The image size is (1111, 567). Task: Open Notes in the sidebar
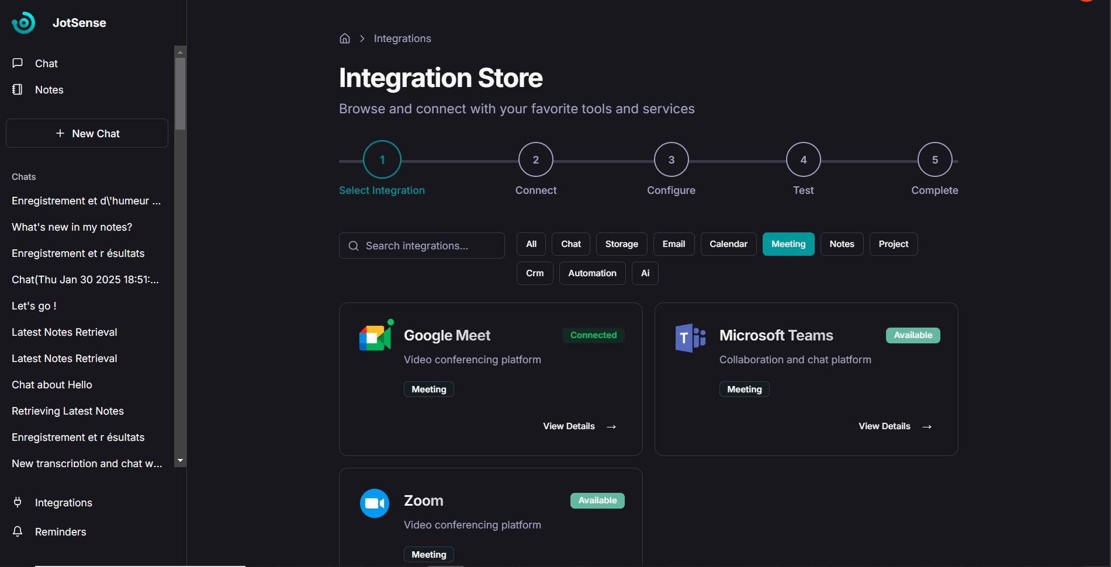click(x=49, y=90)
